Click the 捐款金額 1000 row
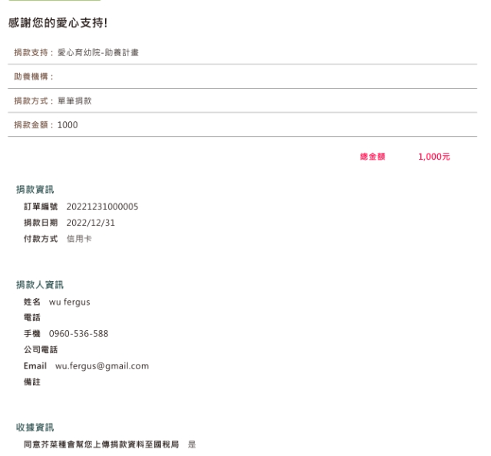The image size is (491, 456). [46, 125]
